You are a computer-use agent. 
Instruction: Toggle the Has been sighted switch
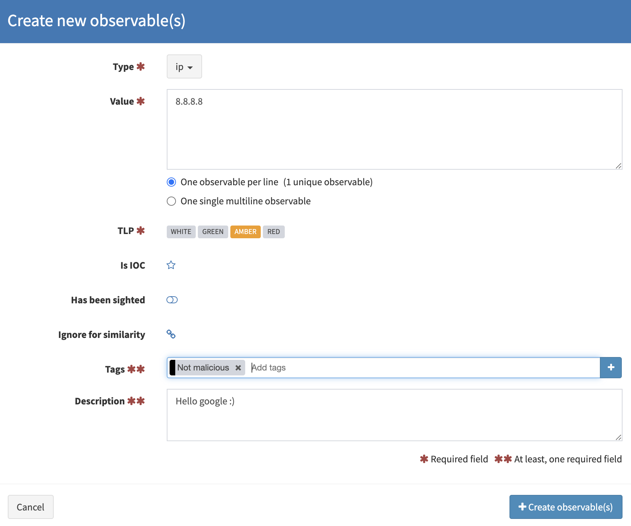[172, 300]
